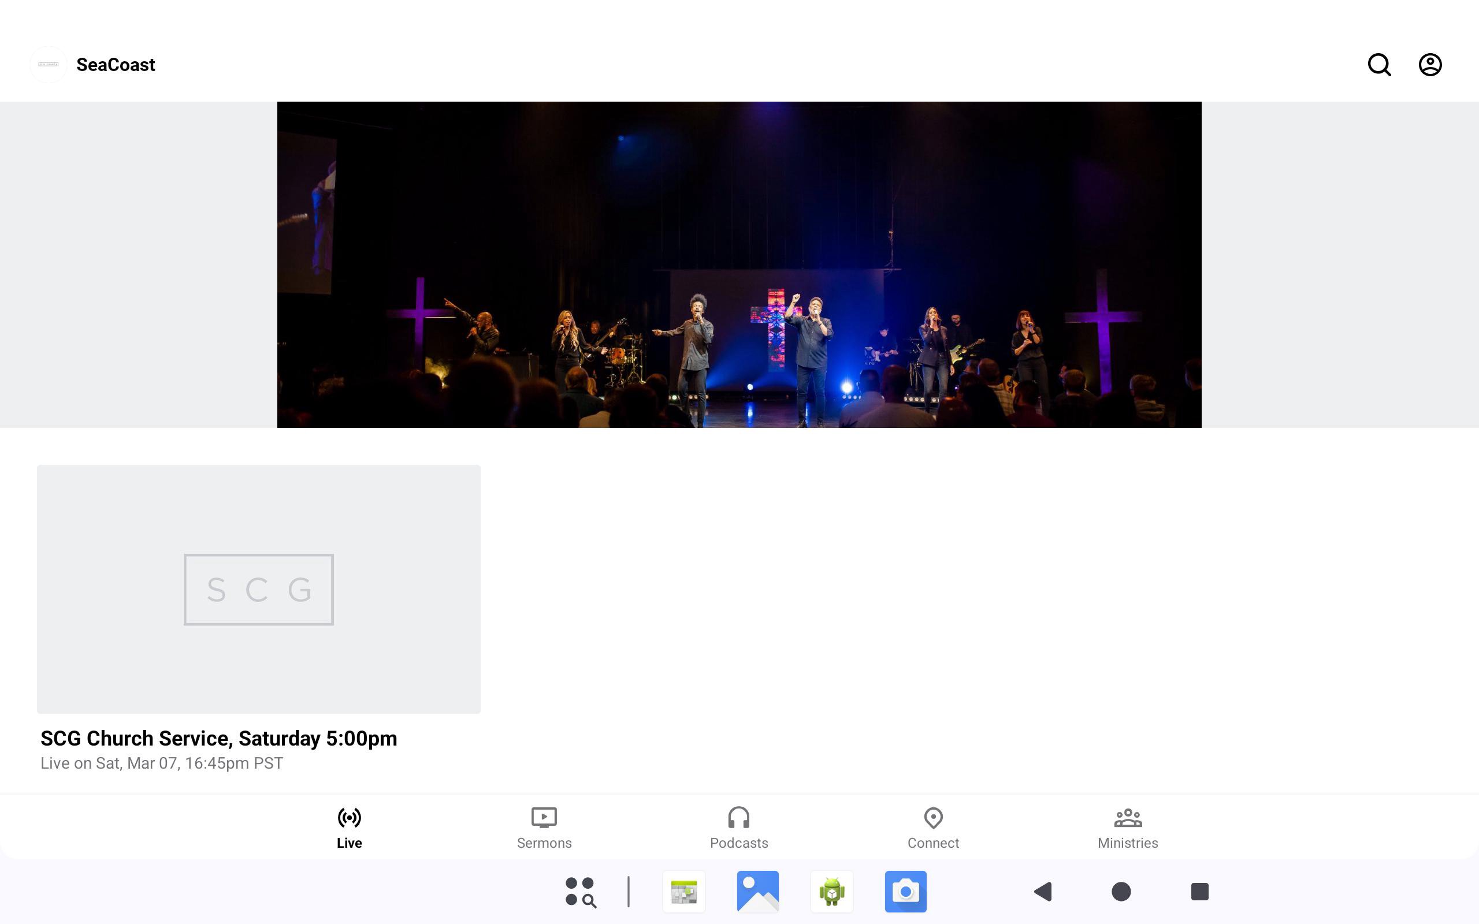Open the search icon in header

pos(1379,65)
